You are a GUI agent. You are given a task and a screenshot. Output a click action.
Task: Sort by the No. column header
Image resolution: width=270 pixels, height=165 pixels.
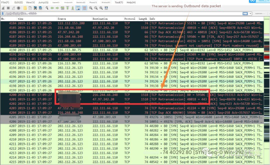pyautogui.click(x=9, y=19)
